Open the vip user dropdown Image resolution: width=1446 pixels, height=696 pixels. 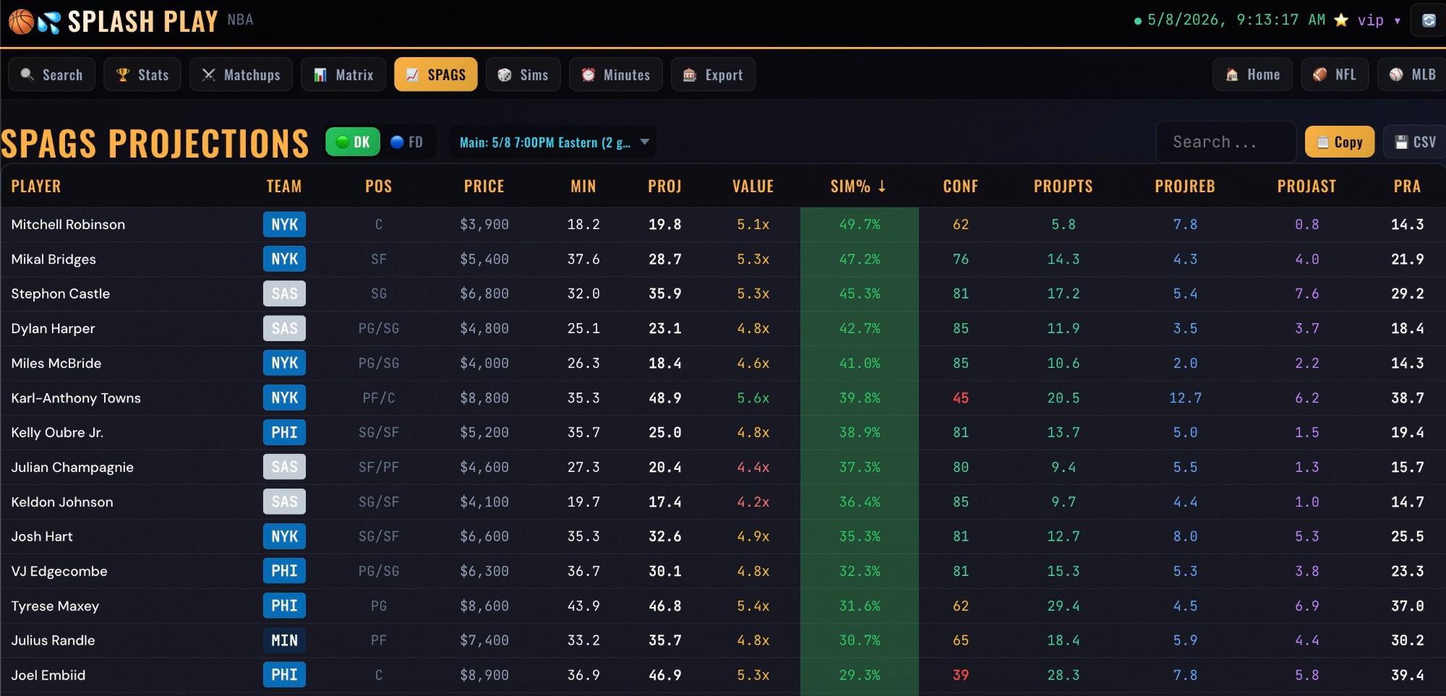pyautogui.click(x=1379, y=20)
